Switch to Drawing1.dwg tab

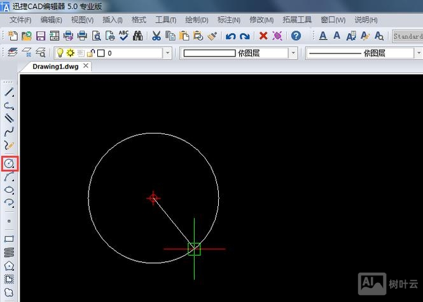pyautogui.click(x=55, y=67)
